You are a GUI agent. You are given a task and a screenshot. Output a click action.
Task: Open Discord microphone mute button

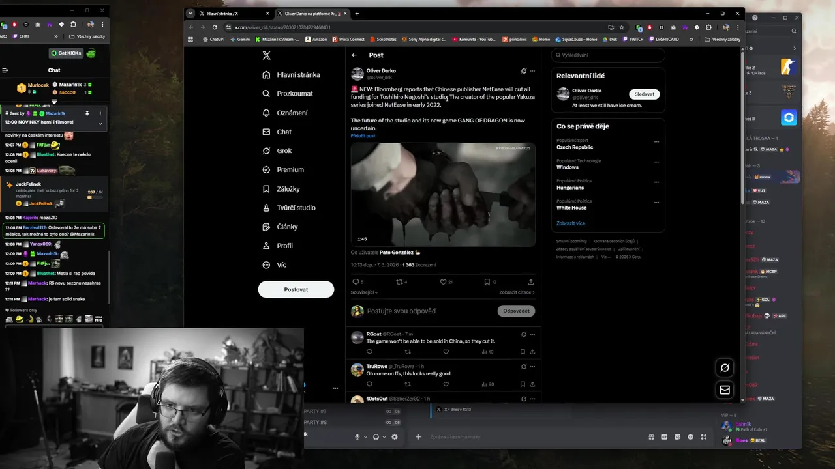(x=357, y=437)
